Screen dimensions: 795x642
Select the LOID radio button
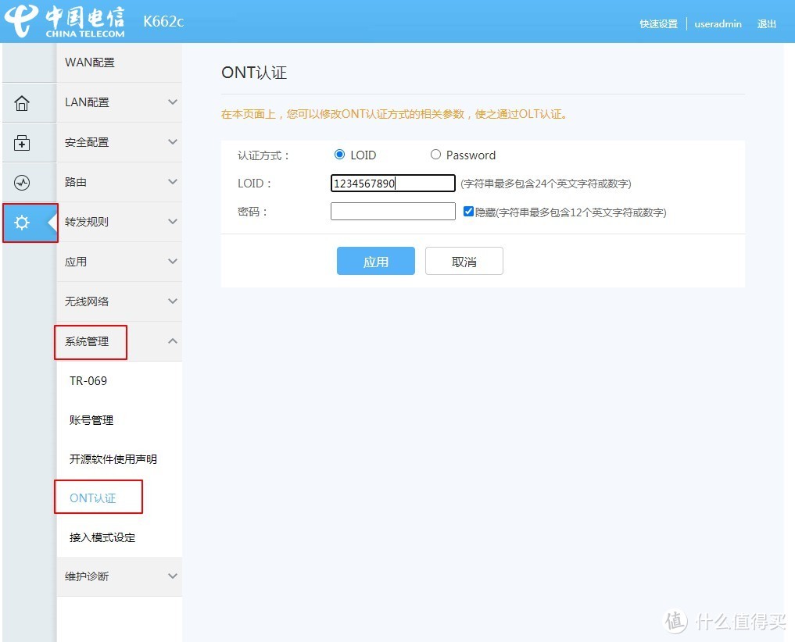339,155
